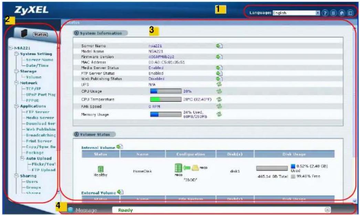
Task: Collapse the System Information section
Action: [x=76, y=33]
